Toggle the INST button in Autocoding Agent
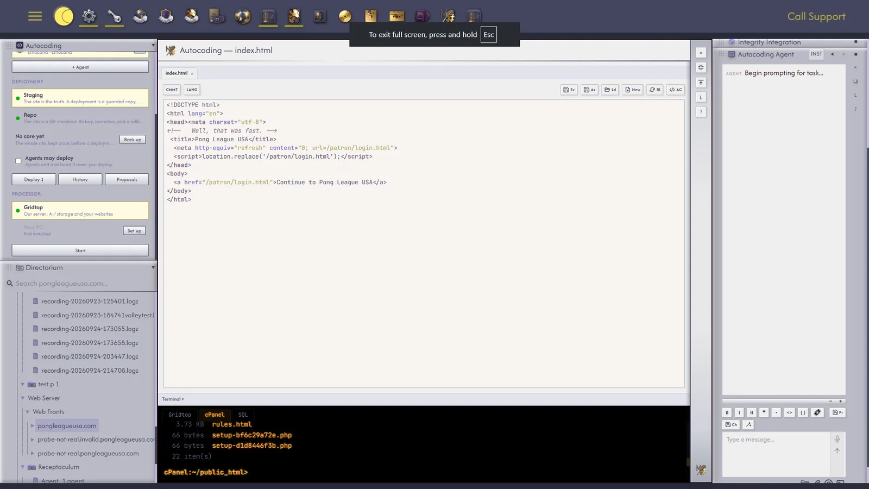Screen dimensions: 869x489 [x=816, y=54]
